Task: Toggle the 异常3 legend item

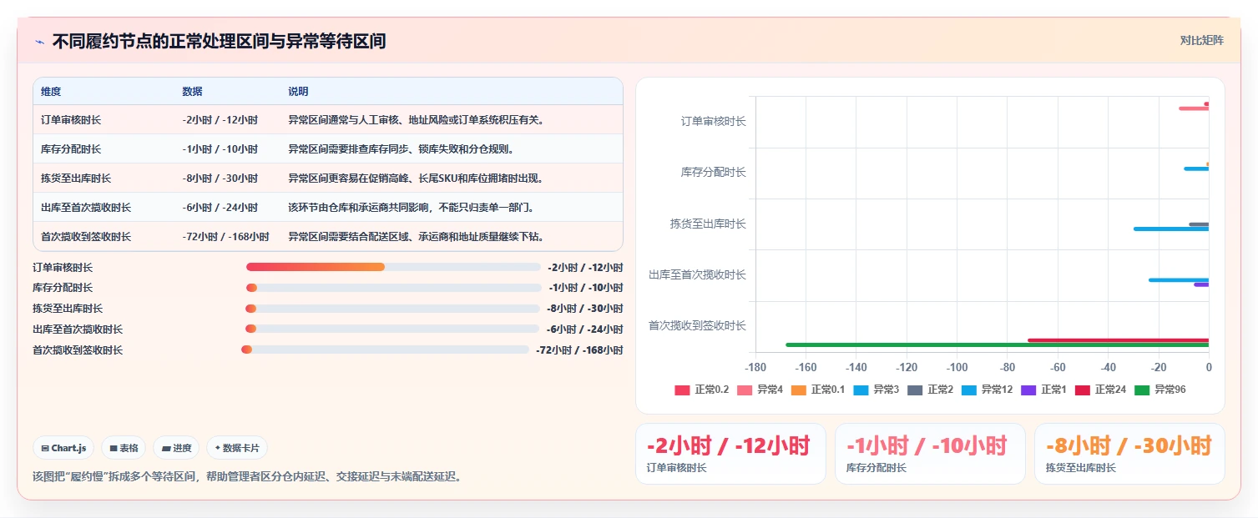Action: coord(877,390)
